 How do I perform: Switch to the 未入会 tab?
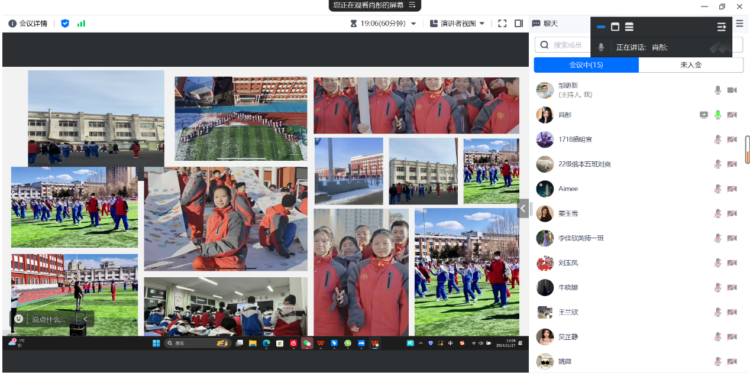point(690,65)
